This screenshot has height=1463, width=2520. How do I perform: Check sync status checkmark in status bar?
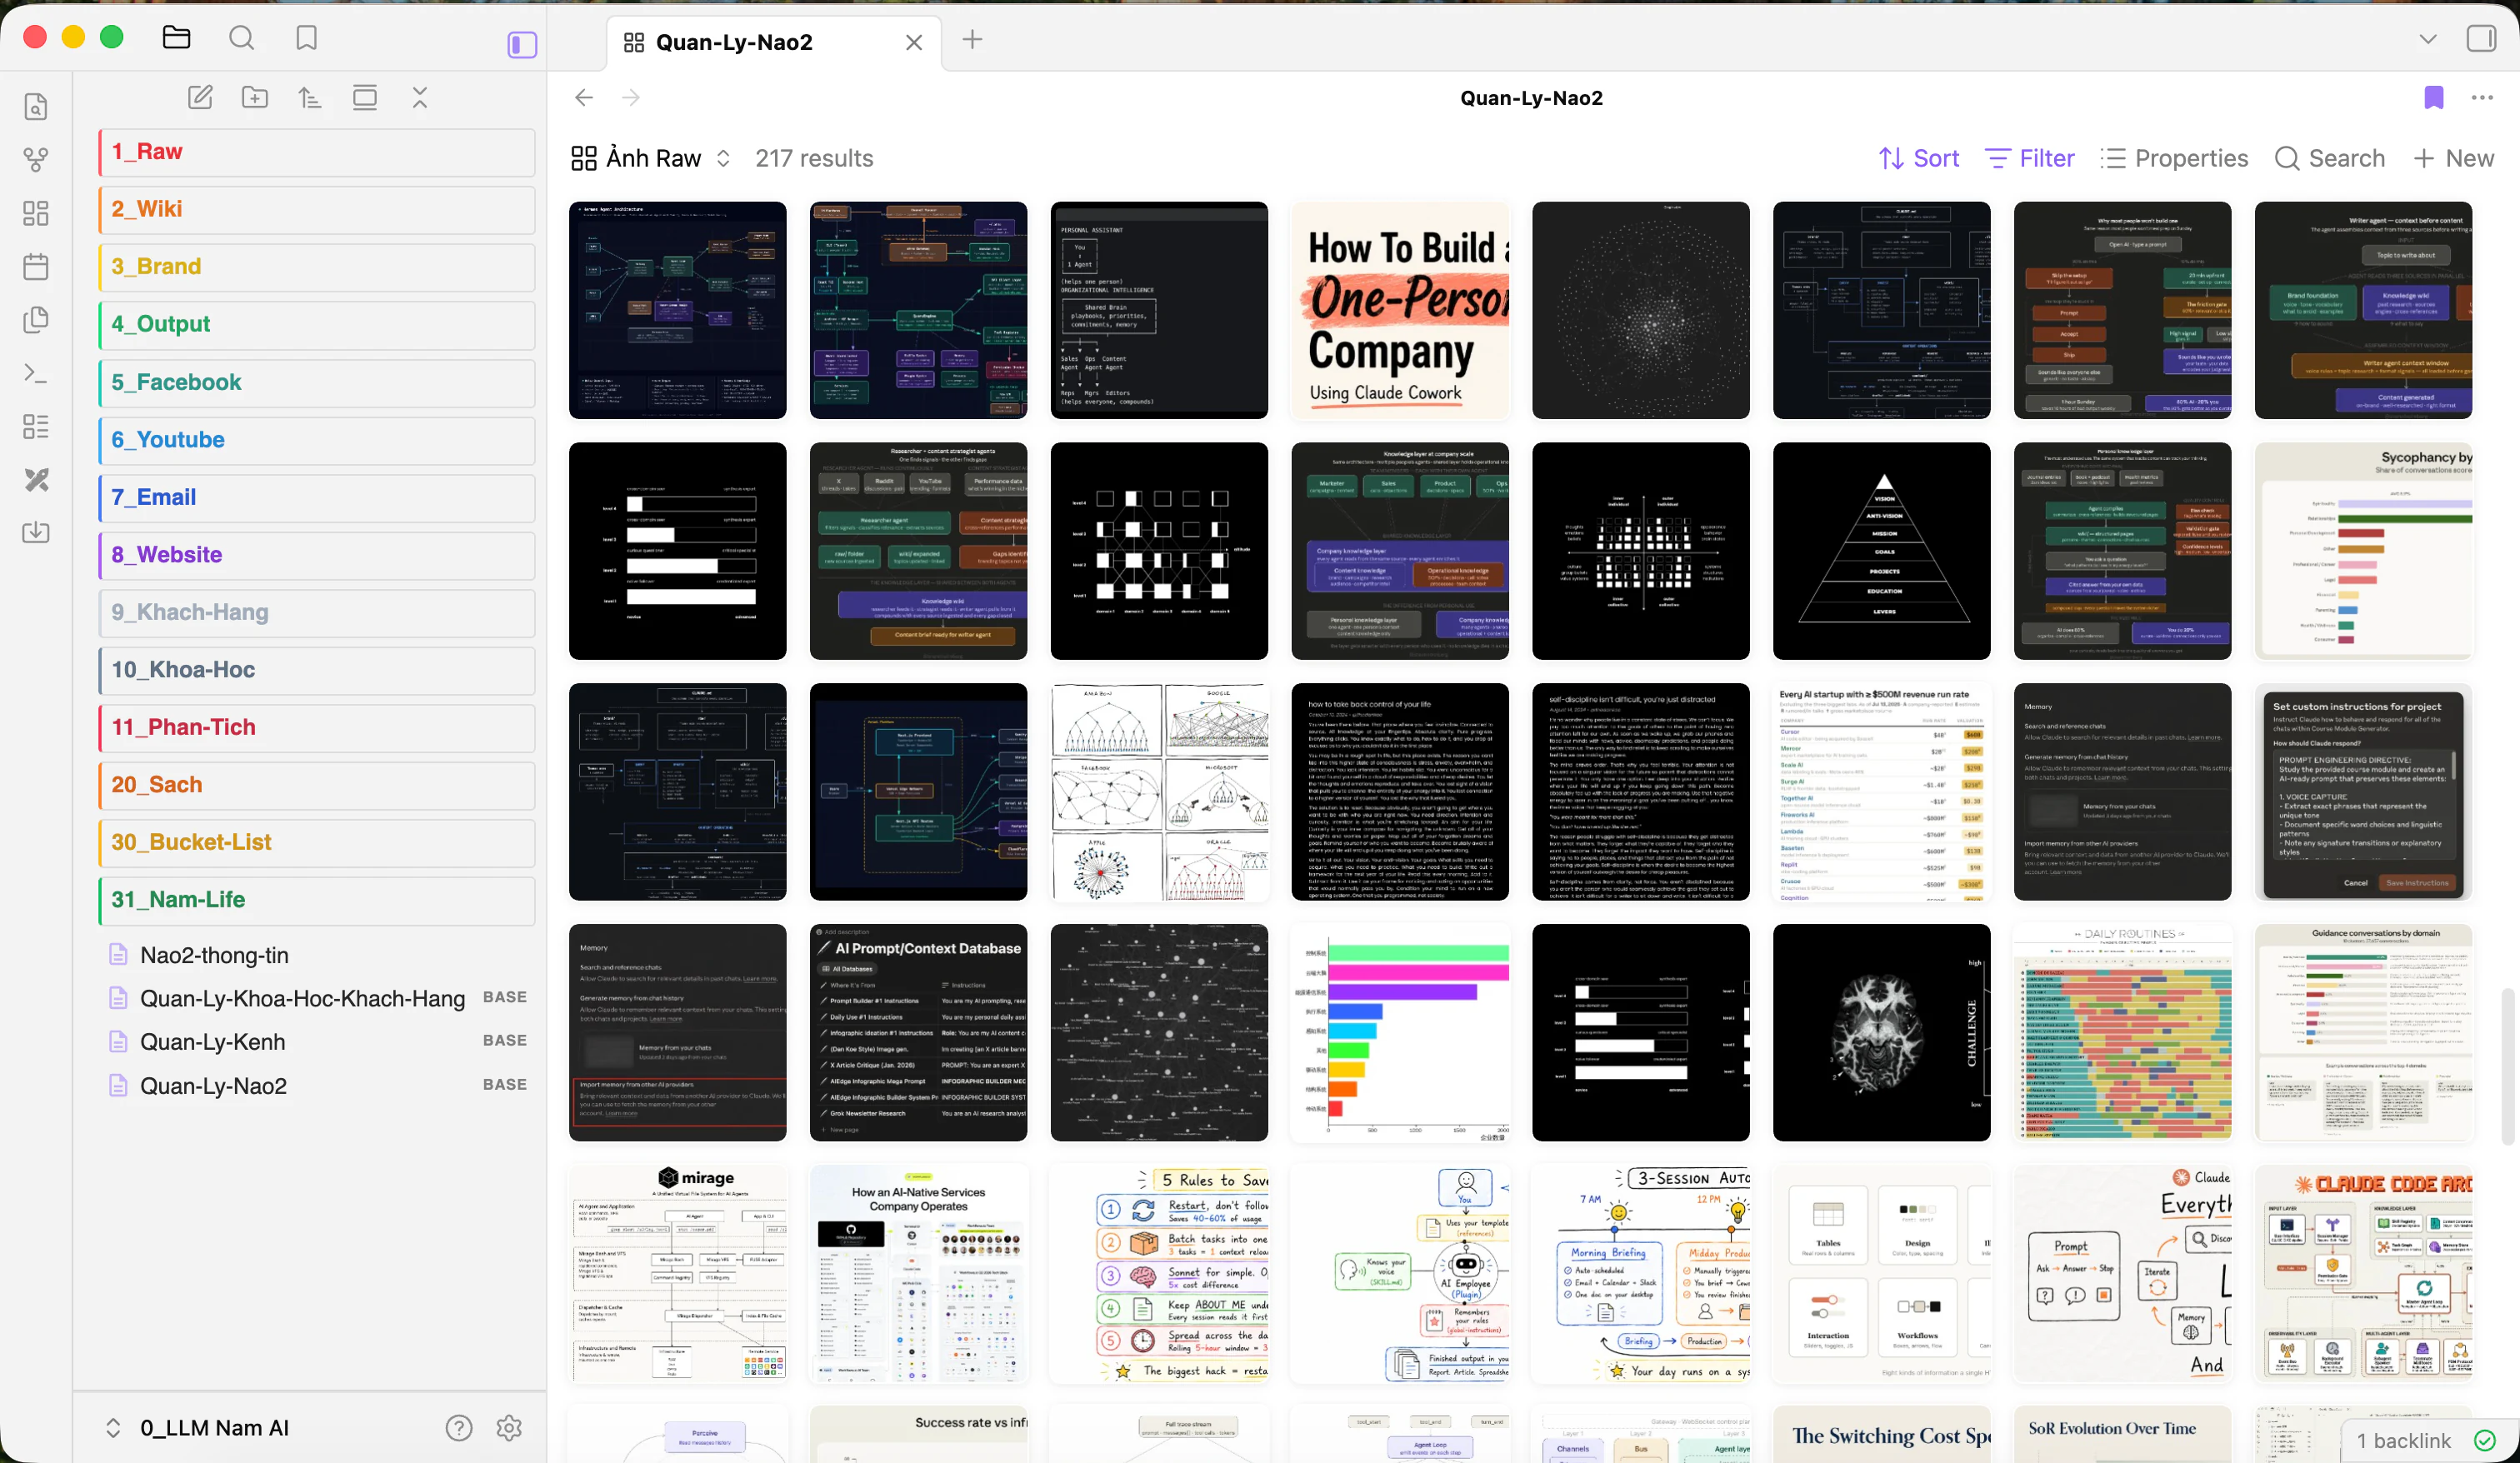(x=2485, y=1440)
